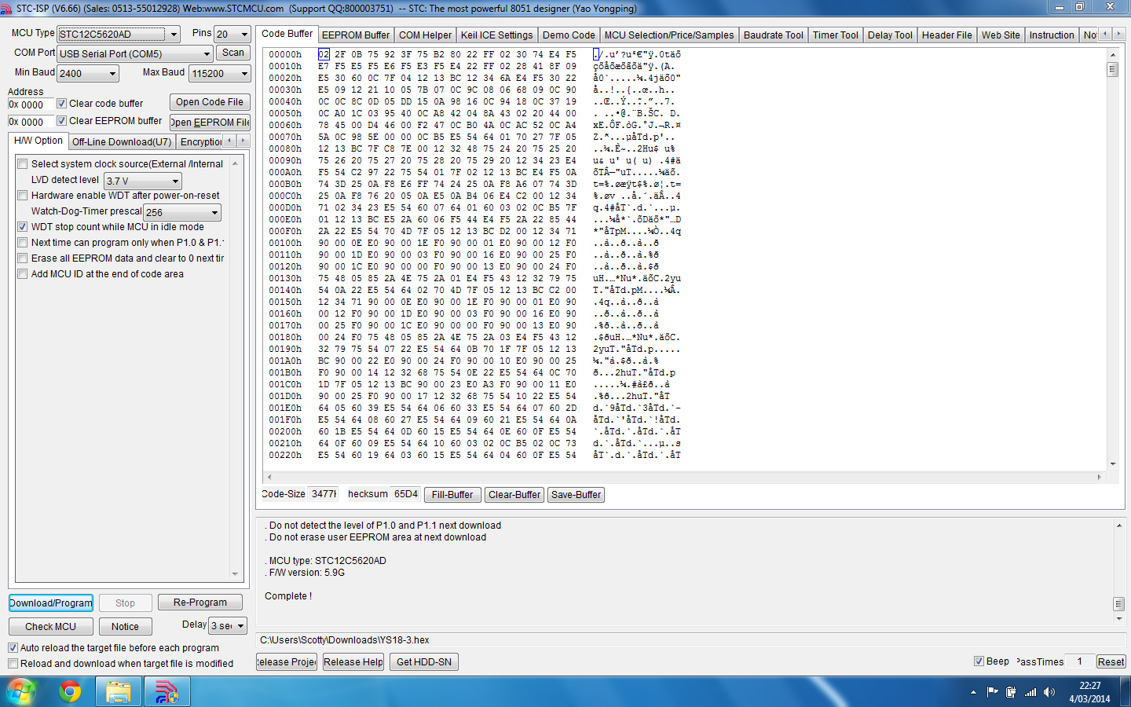This screenshot has width=1131, height=707.
Task: Open Windows Explorer taskbar icon
Action: coord(119,691)
